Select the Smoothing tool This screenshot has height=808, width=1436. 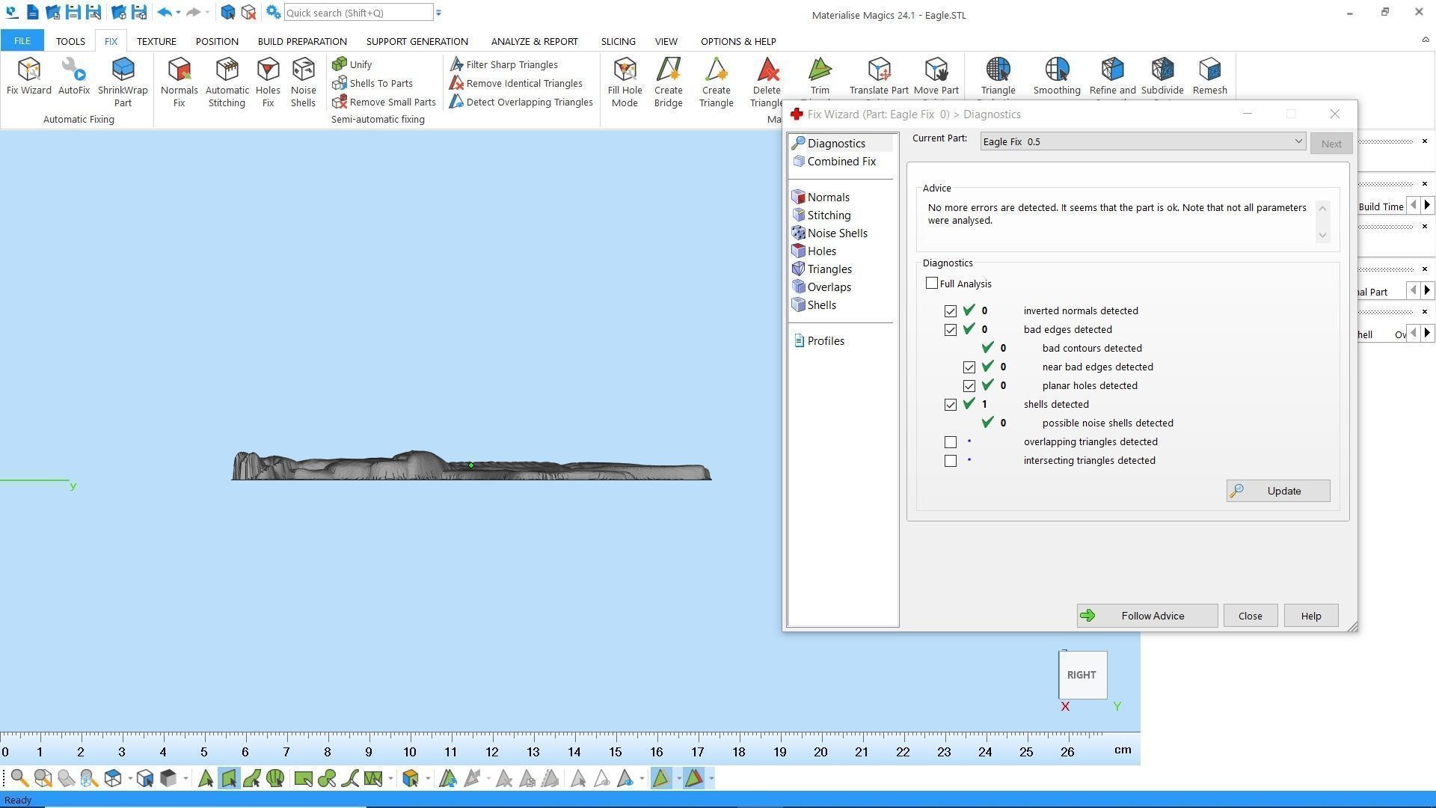coord(1056,76)
